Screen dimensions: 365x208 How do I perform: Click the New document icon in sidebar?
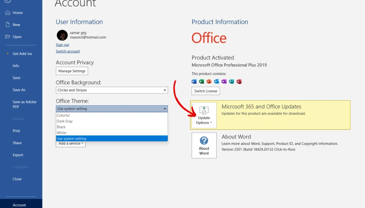click(x=8, y=25)
